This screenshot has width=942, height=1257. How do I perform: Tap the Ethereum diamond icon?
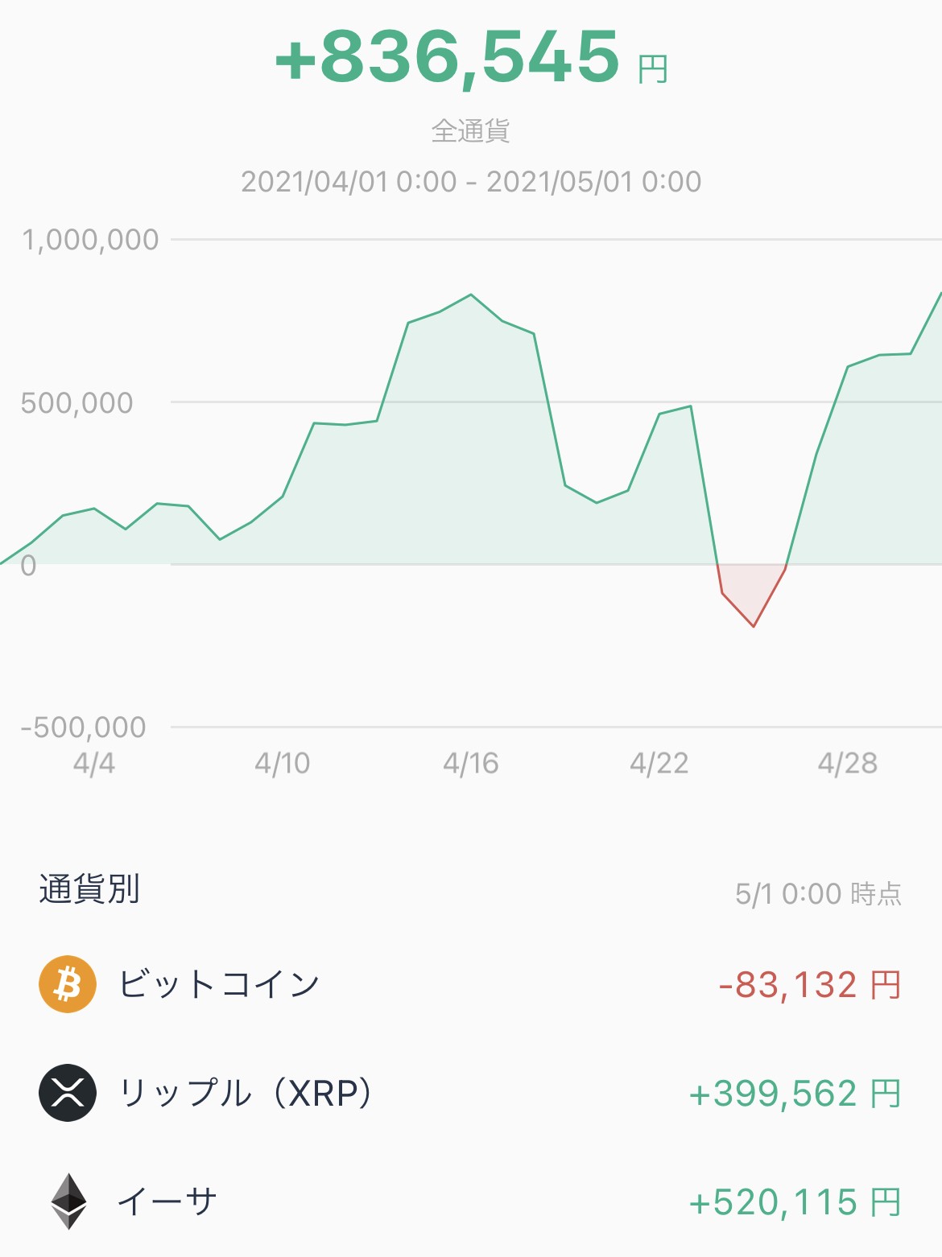(x=69, y=1201)
